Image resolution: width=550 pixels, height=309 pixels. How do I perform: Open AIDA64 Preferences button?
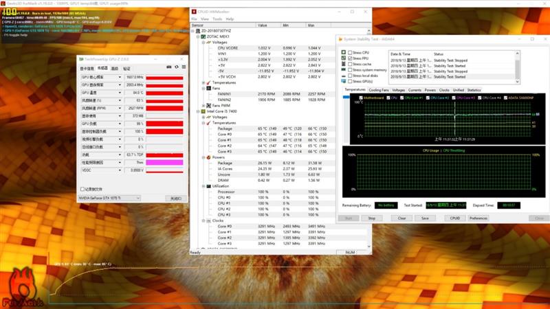point(478,218)
